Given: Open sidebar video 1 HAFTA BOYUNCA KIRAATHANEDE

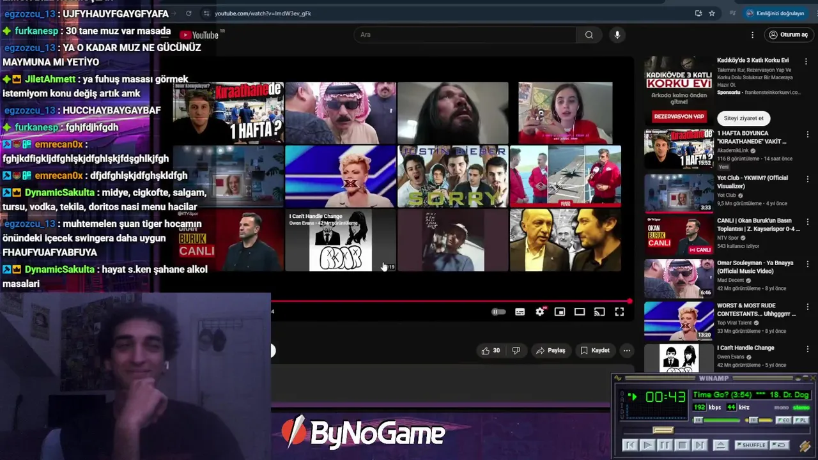Looking at the screenshot, I should (x=722, y=149).
